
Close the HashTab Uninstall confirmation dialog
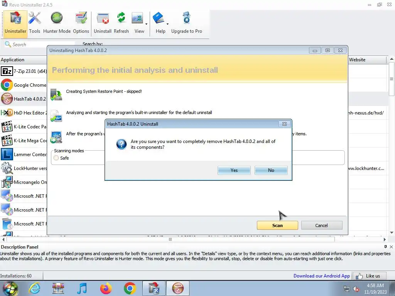tap(284, 124)
